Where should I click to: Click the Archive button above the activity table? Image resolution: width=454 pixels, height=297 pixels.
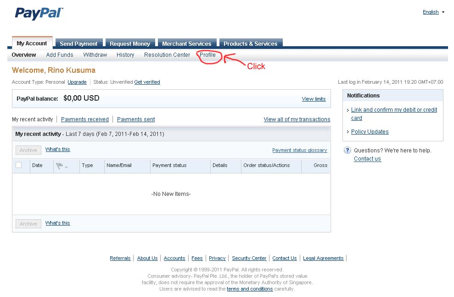click(28, 150)
